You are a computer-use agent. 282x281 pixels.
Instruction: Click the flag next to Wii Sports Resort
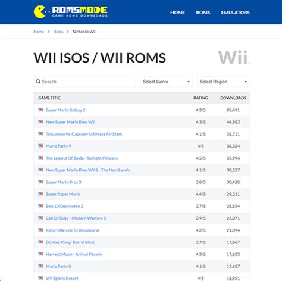[x=41, y=278]
